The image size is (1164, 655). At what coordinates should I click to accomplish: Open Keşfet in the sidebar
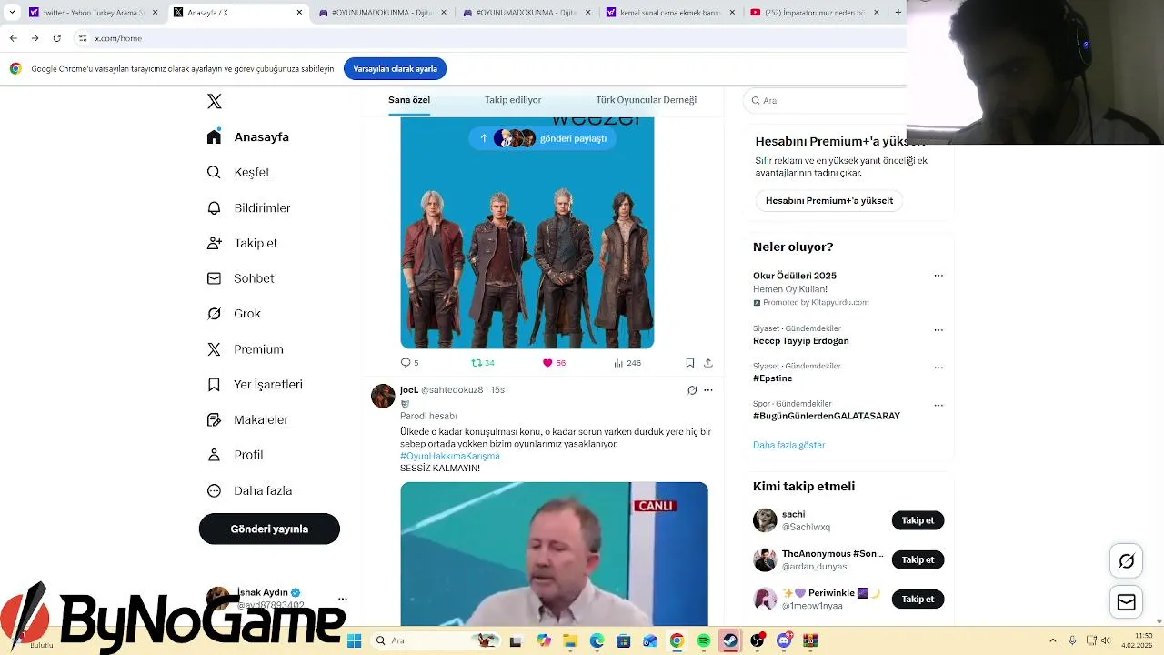(x=238, y=172)
